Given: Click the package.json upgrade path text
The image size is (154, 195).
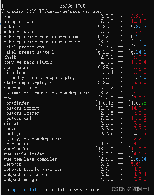Looking at the screenshot, I should [x=63, y=11].
